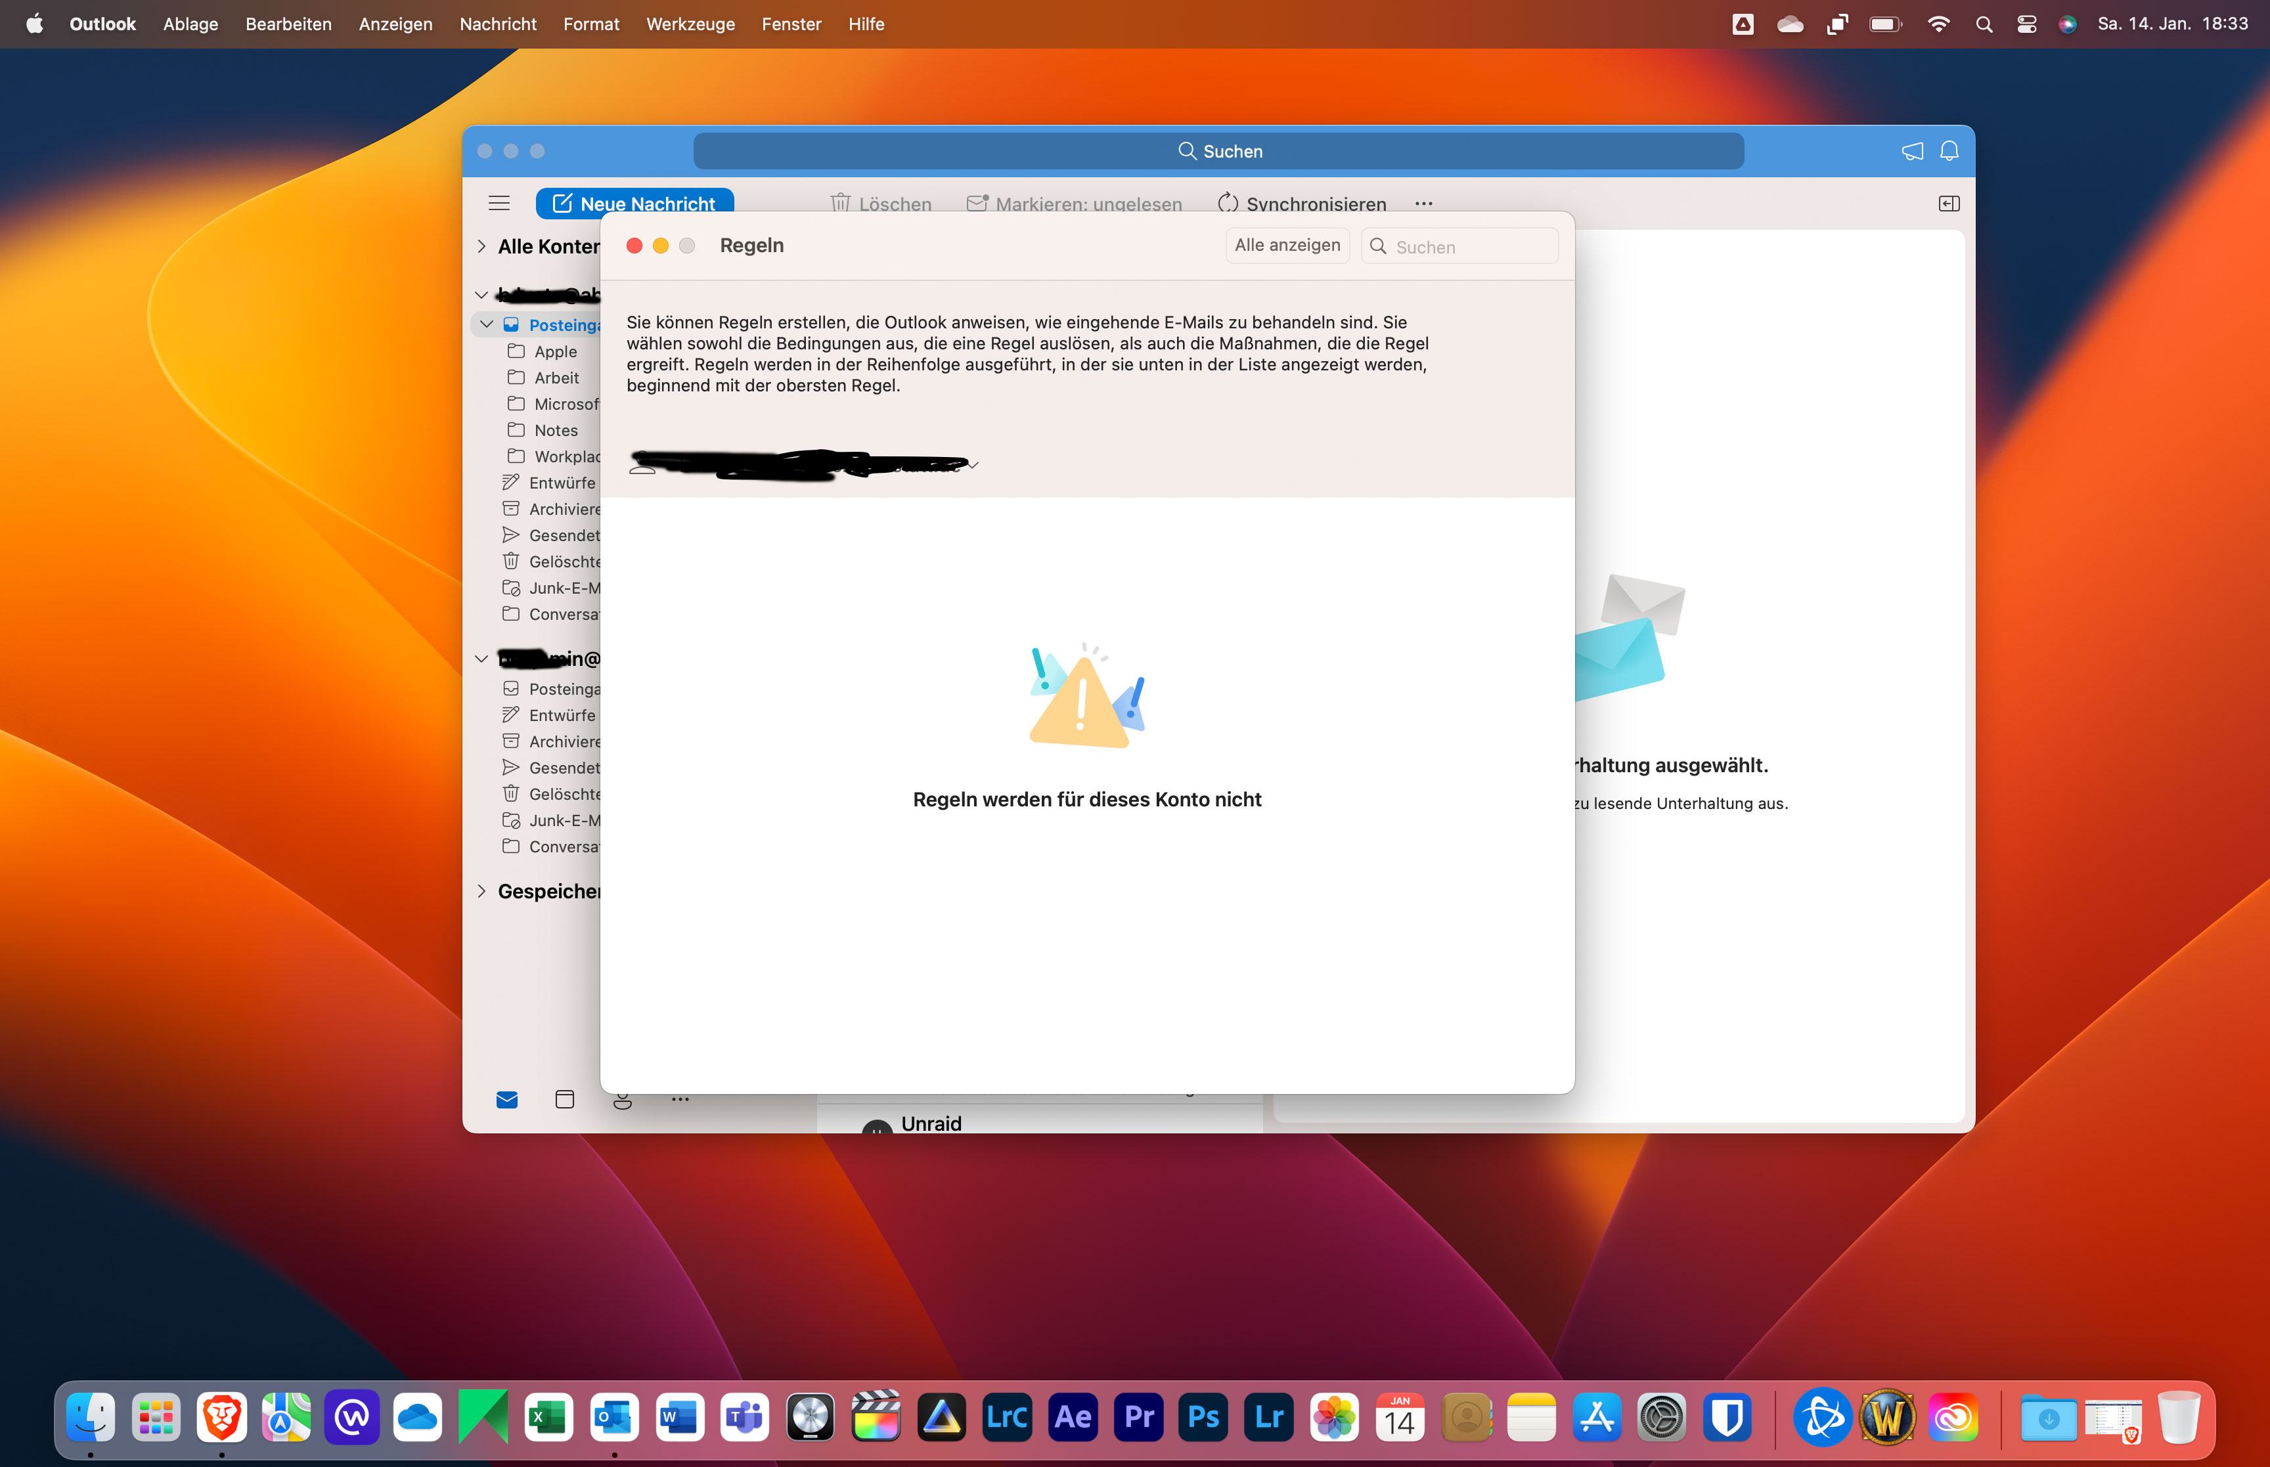Screen dimensions: 2270x1467
Task: Switch to the People view icon
Action: [622, 1101]
